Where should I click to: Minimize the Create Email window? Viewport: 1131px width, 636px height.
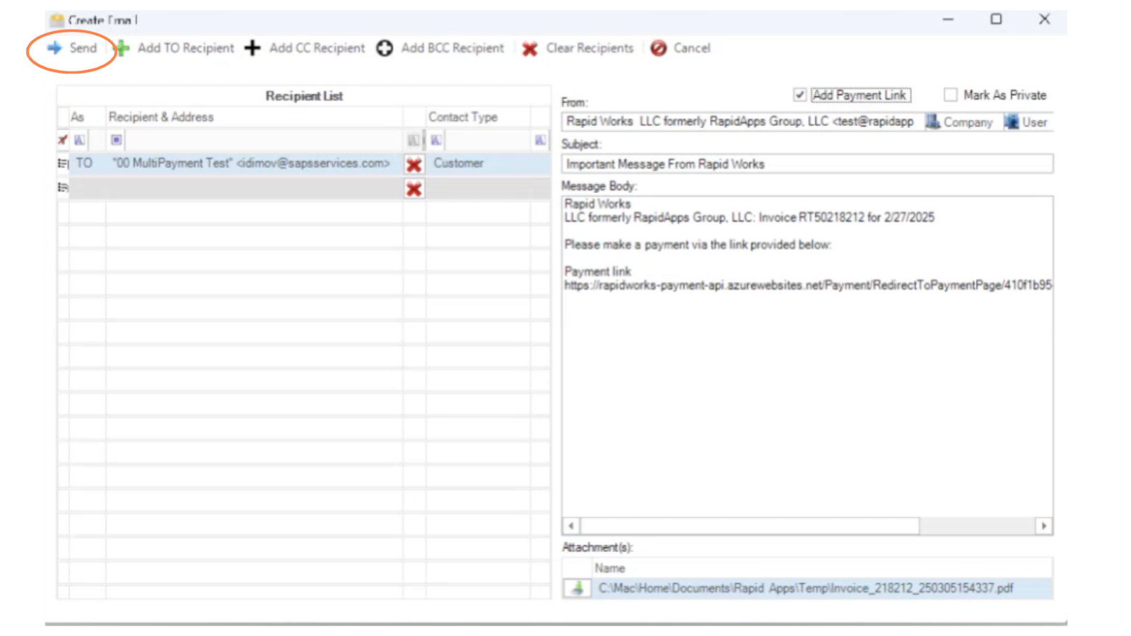pos(948,20)
